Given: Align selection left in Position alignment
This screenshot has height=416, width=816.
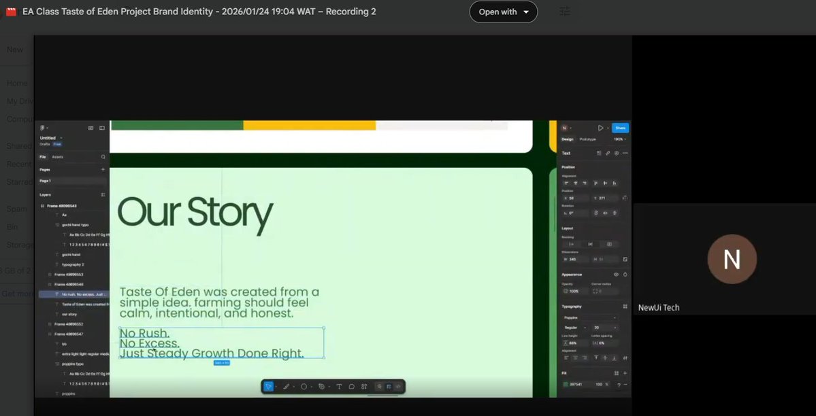Looking at the screenshot, I should click(x=566, y=183).
